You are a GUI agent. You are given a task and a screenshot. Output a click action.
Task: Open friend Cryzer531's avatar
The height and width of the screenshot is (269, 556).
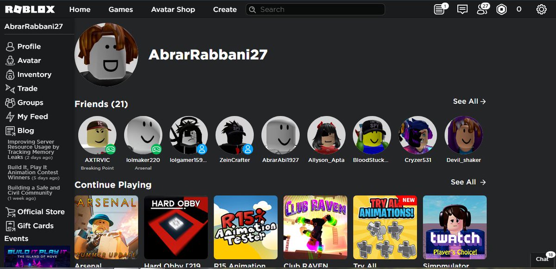418,135
